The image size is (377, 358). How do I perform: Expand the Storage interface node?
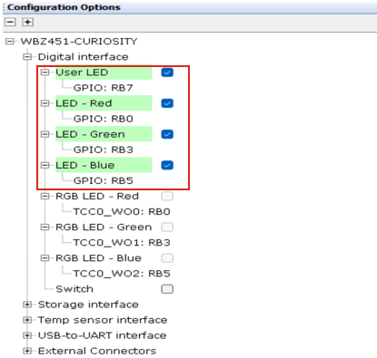[27, 305]
